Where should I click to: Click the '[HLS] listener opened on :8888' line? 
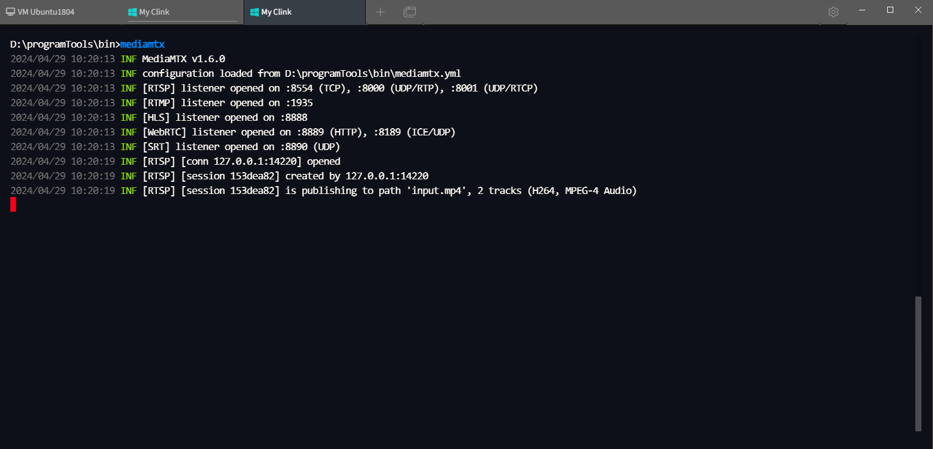(x=159, y=118)
